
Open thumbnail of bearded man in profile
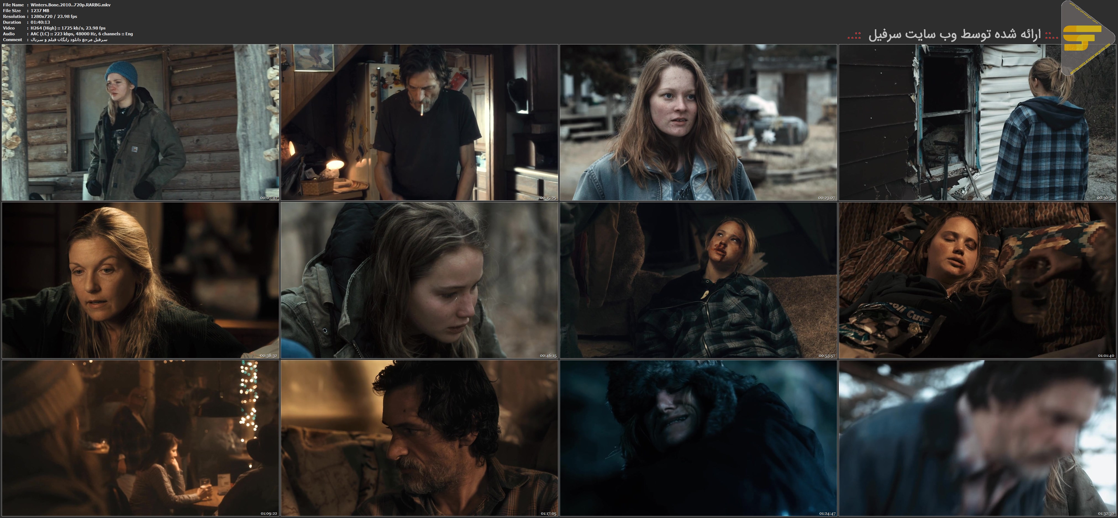tap(419, 438)
